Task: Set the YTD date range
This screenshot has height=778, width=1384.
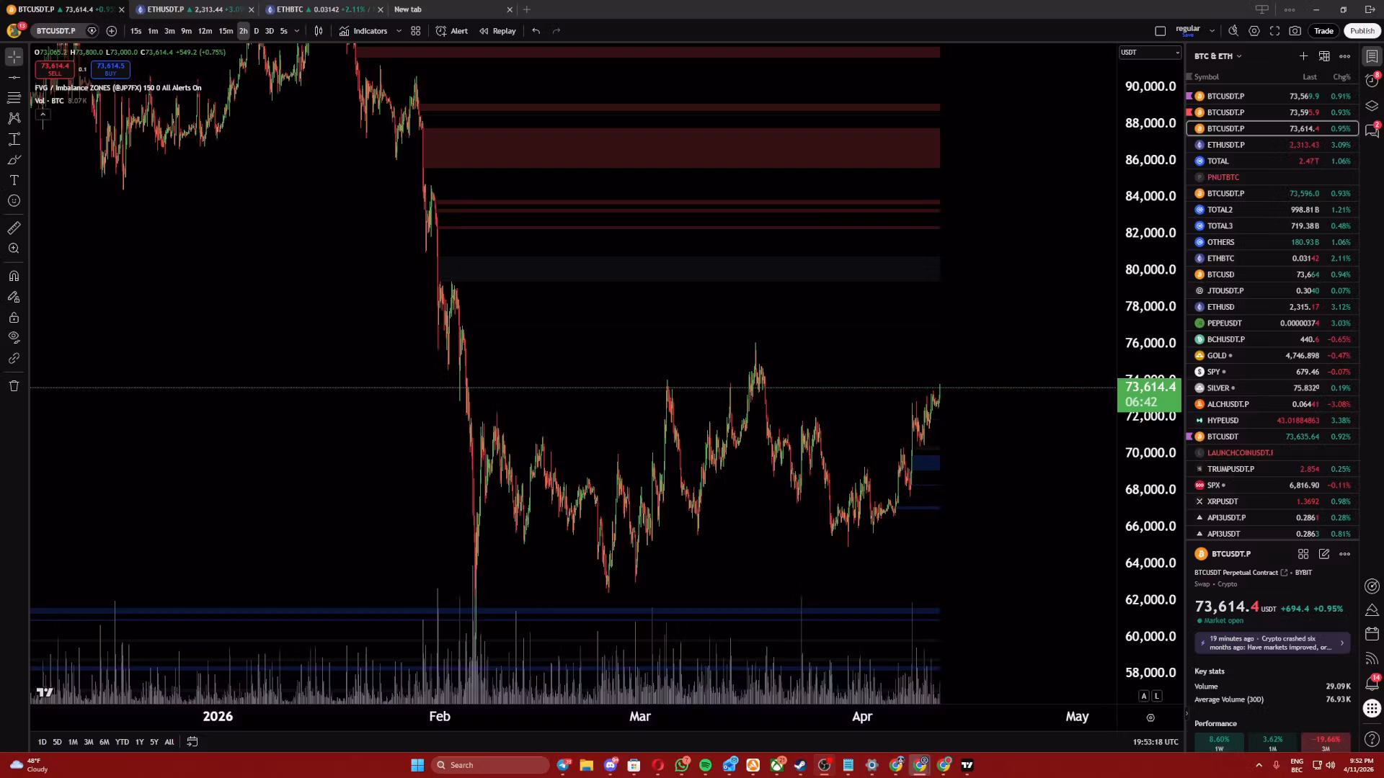Action: (122, 742)
